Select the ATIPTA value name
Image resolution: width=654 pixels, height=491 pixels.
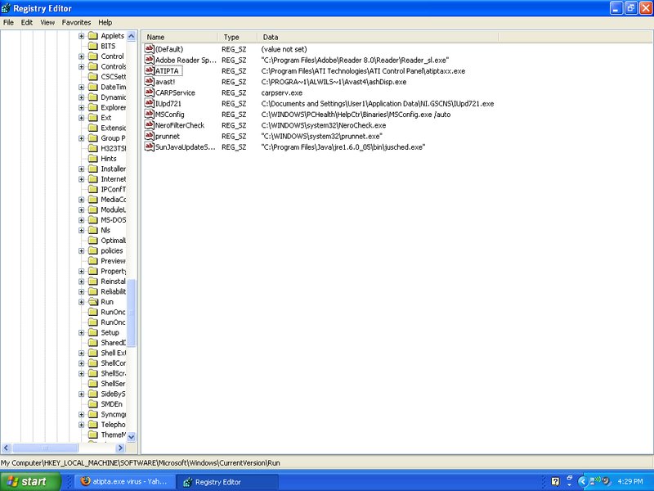pos(167,70)
